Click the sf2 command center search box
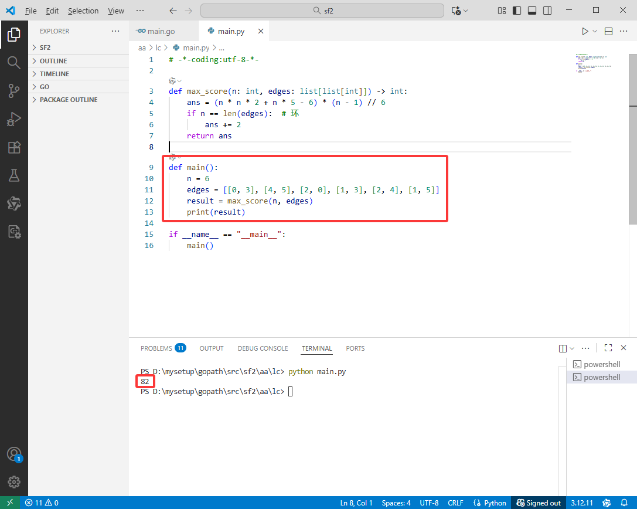This screenshot has width=637, height=509. click(322, 11)
